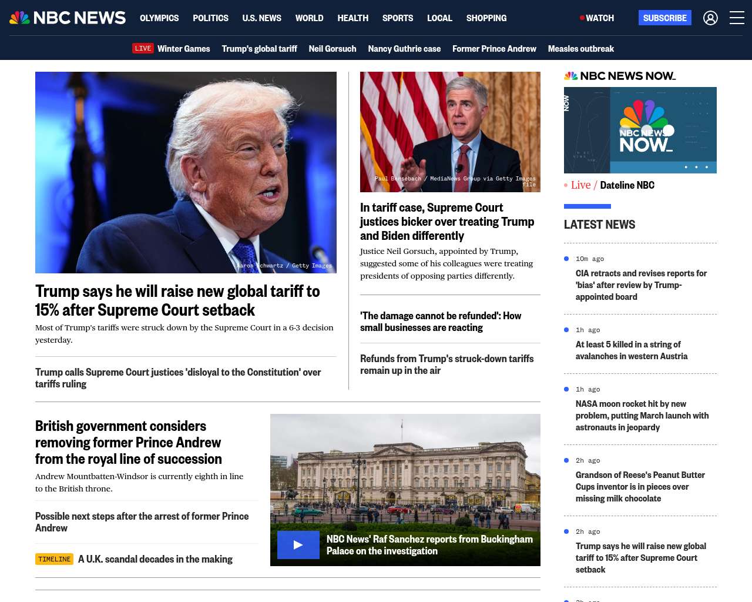Select SHOPPING in top navigation

486,18
